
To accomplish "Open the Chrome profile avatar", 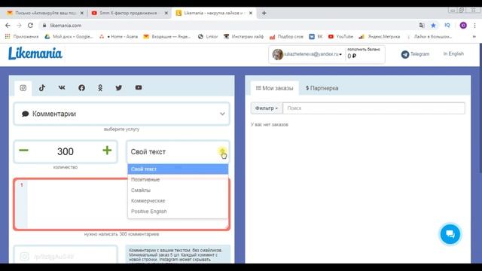I will (x=463, y=26).
